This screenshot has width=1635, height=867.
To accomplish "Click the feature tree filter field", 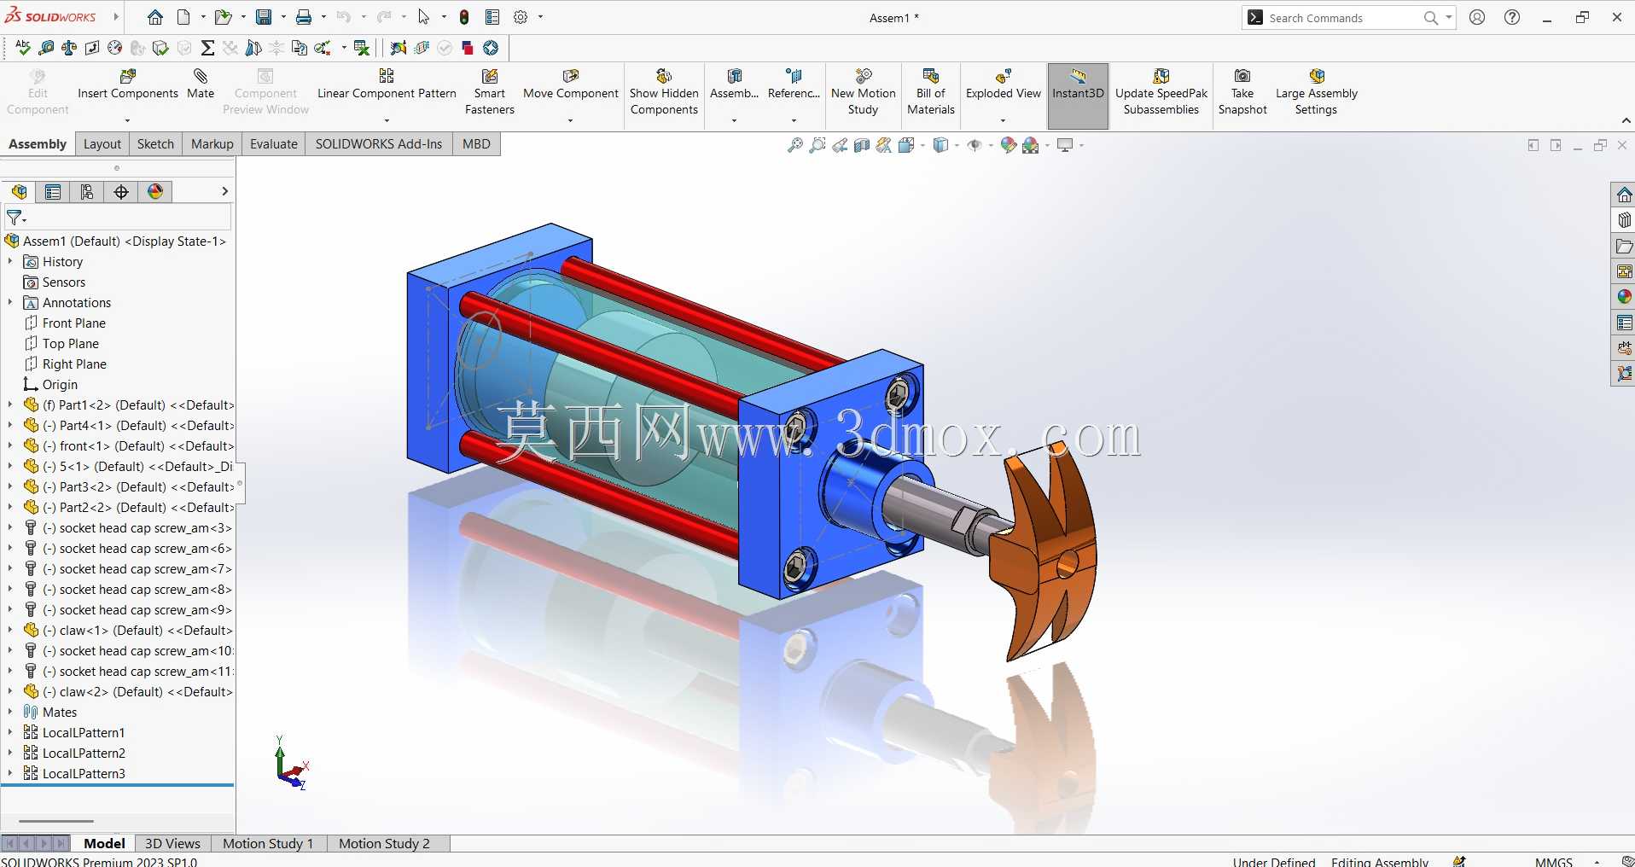I will click(118, 218).
